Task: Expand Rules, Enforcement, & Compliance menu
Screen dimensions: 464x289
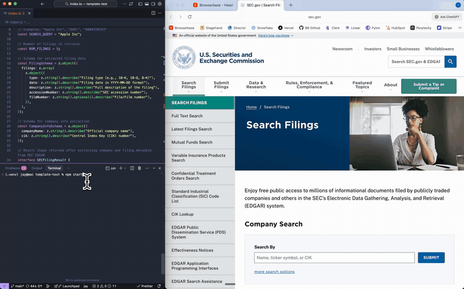Action: click(309, 86)
